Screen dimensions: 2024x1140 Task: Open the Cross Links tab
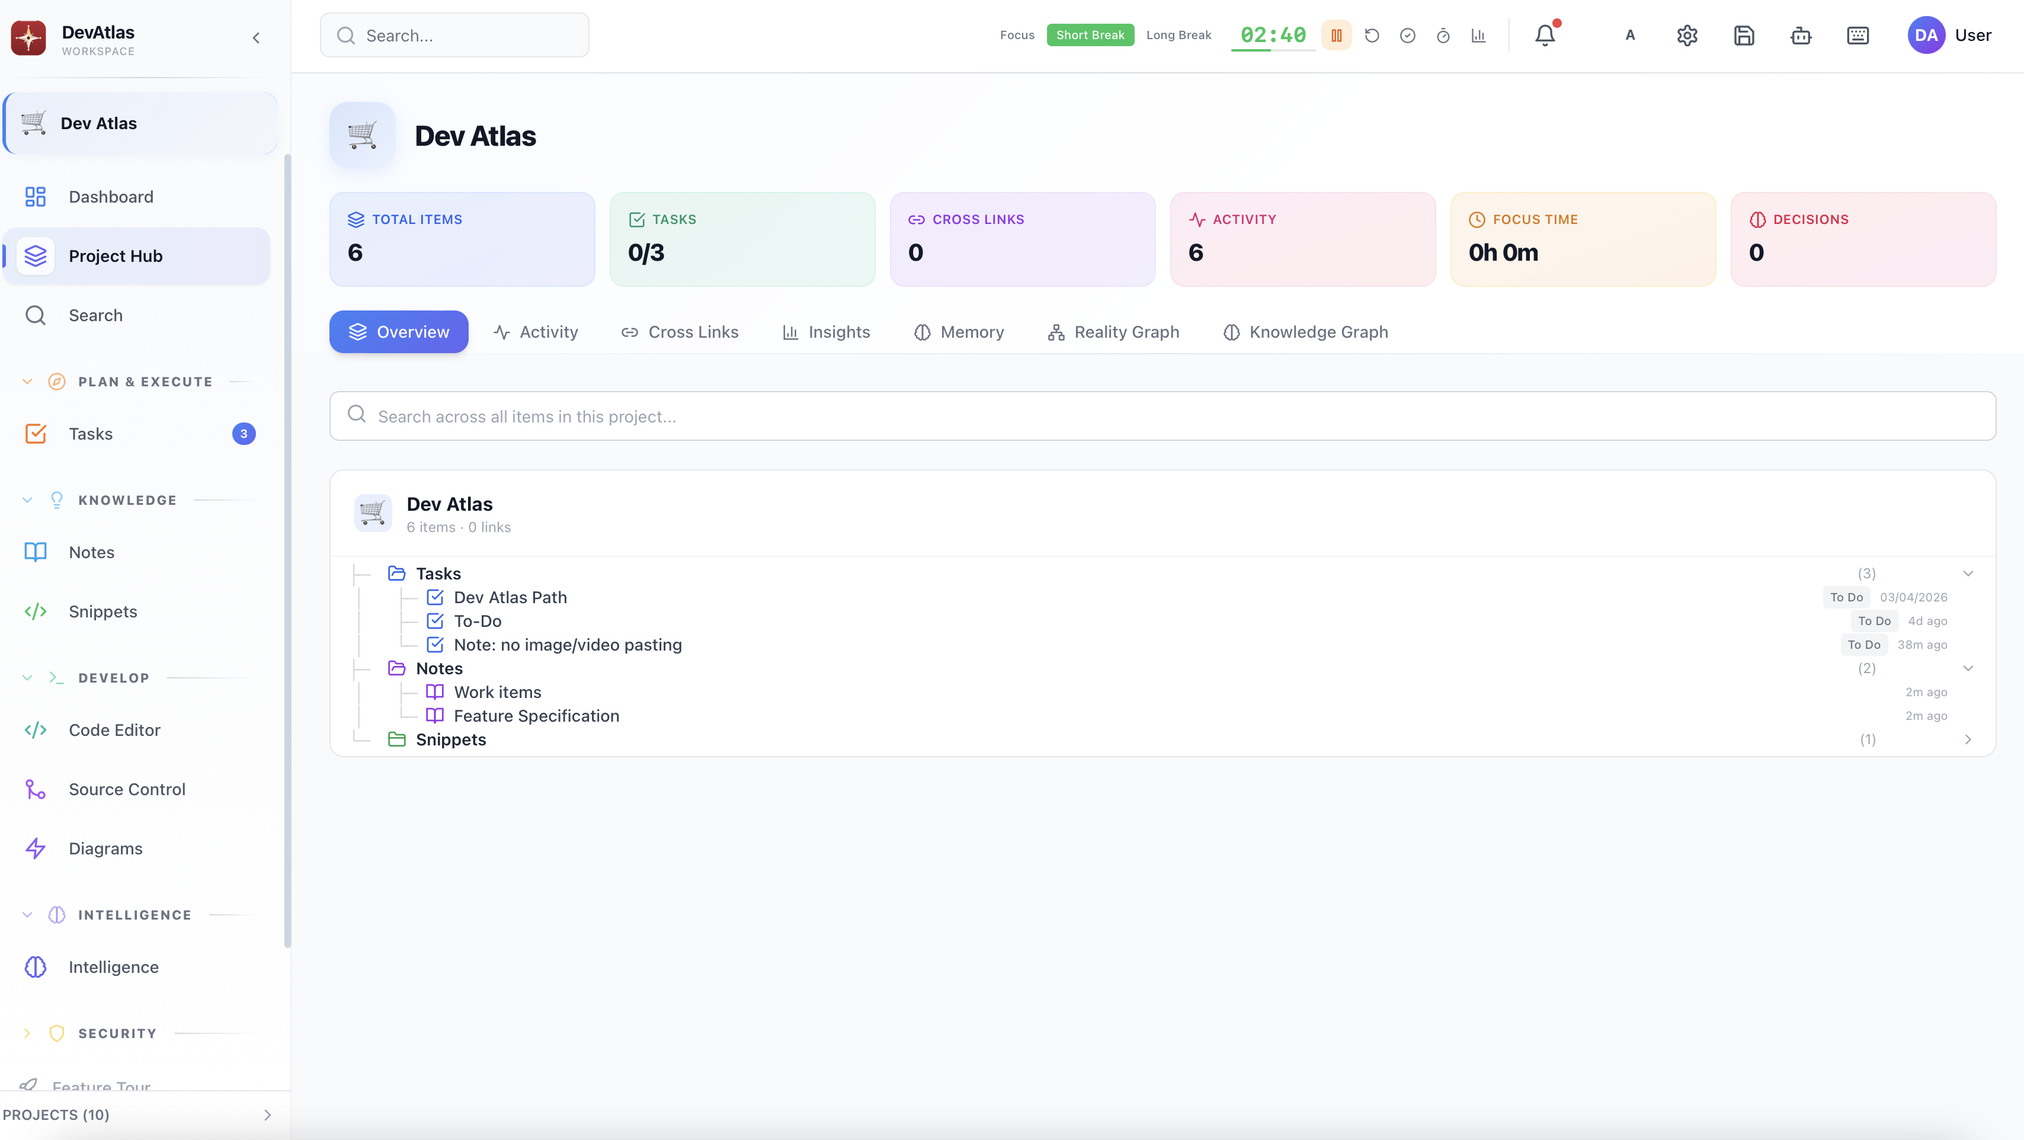(680, 332)
